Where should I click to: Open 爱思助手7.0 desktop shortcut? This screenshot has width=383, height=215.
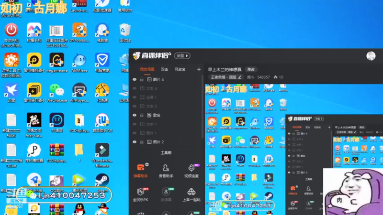point(102,123)
